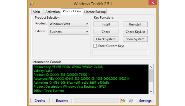Click the Product Description line in console
This screenshot has height=106, width=185.
point(70,87)
